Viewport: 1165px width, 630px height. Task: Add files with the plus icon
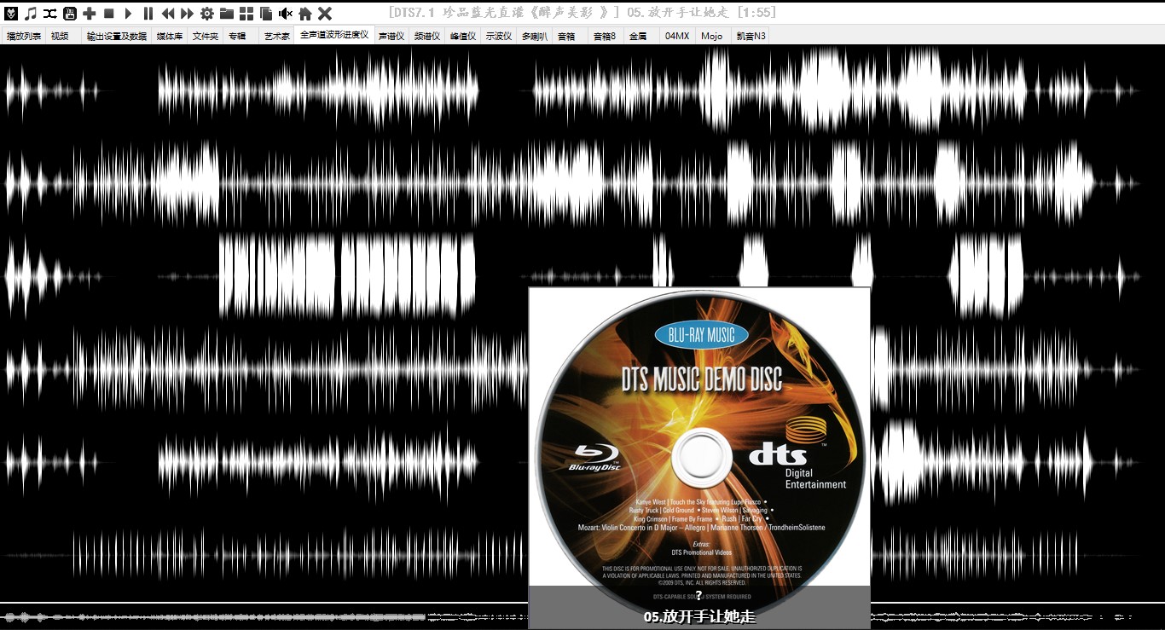[x=90, y=13]
